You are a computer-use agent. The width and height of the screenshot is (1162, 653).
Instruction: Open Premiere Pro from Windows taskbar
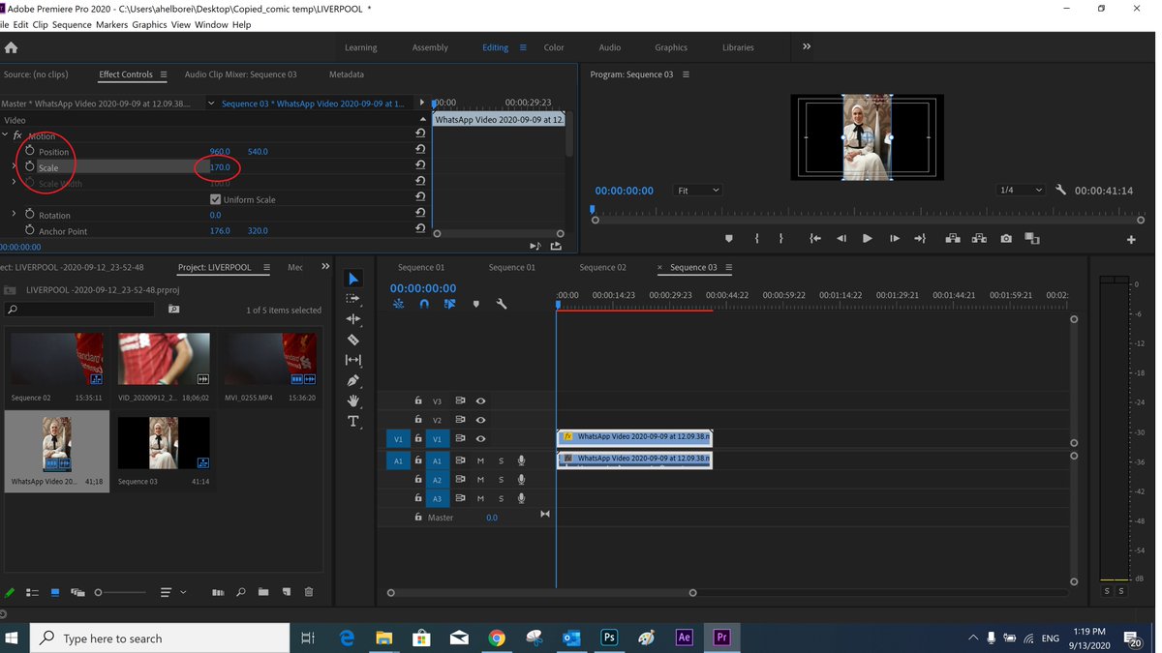[721, 638]
